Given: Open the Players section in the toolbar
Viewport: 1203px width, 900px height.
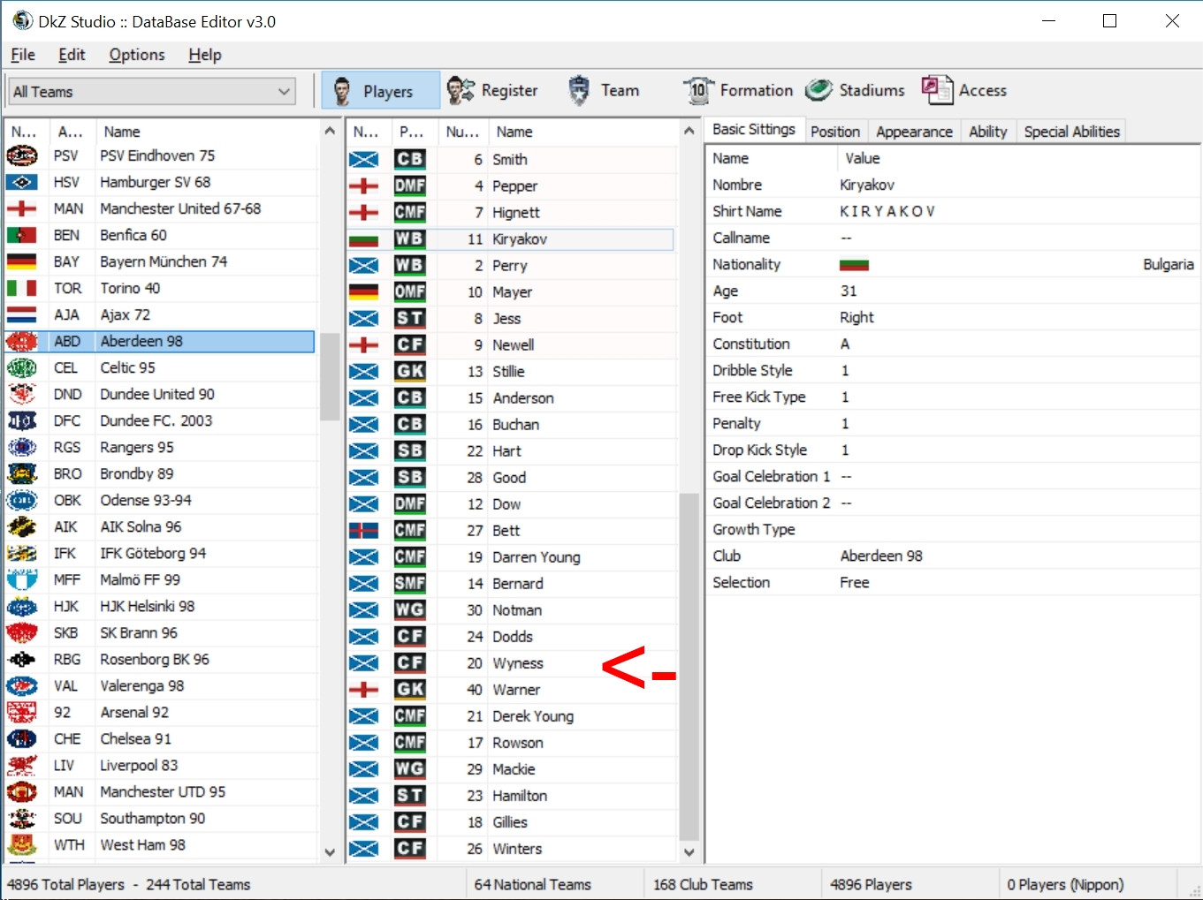Looking at the screenshot, I should tap(380, 91).
